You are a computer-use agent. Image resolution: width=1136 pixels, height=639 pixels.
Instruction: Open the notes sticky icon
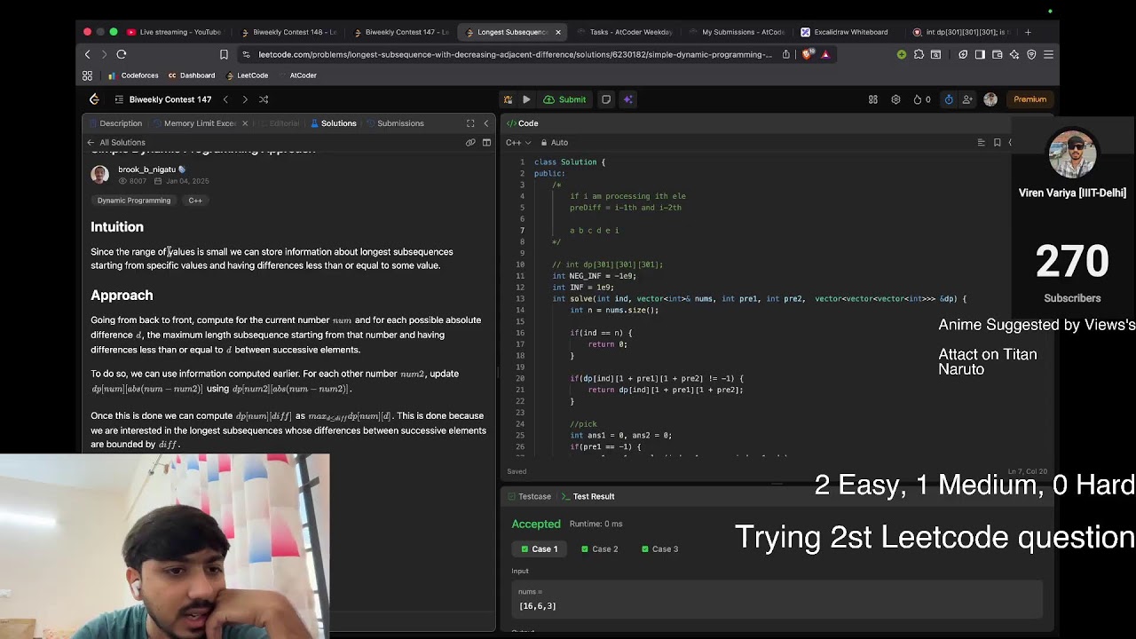click(606, 99)
